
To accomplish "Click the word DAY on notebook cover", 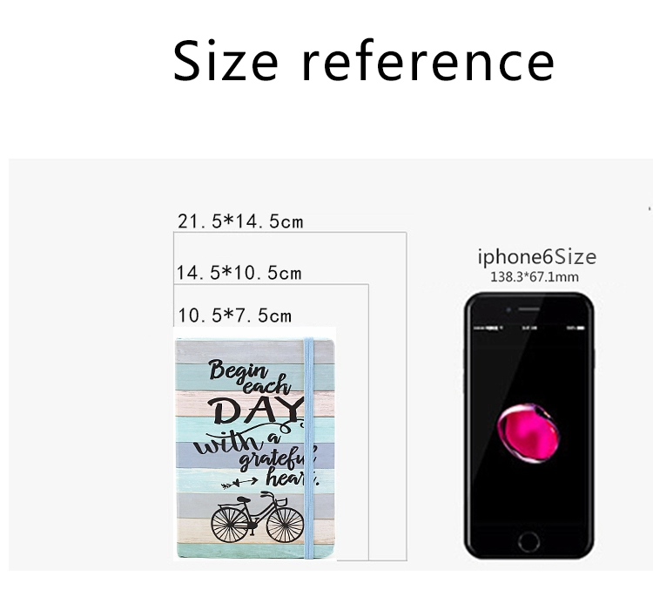I will coord(256,411).
